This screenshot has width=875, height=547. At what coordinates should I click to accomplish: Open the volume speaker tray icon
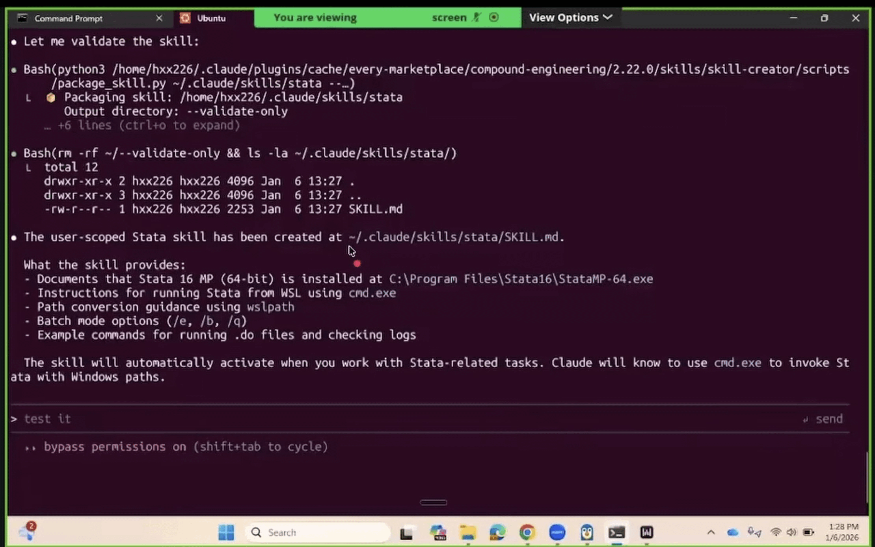click(x=791, y=533)
